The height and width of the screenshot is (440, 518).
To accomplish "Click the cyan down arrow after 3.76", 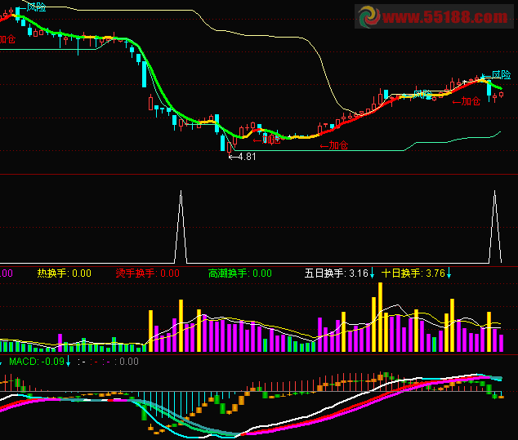I will tap(449, 273).
